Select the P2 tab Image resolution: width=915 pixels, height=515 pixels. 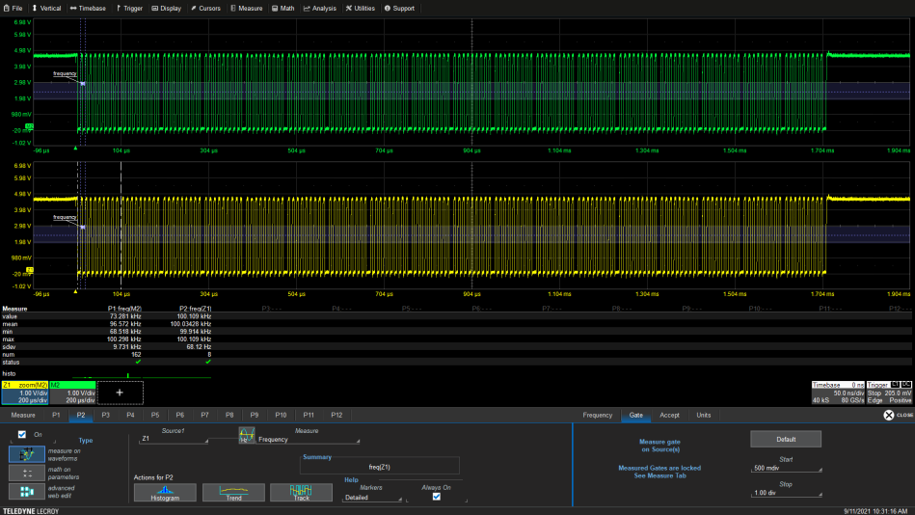pyautogui.click(x=81, y=415)
